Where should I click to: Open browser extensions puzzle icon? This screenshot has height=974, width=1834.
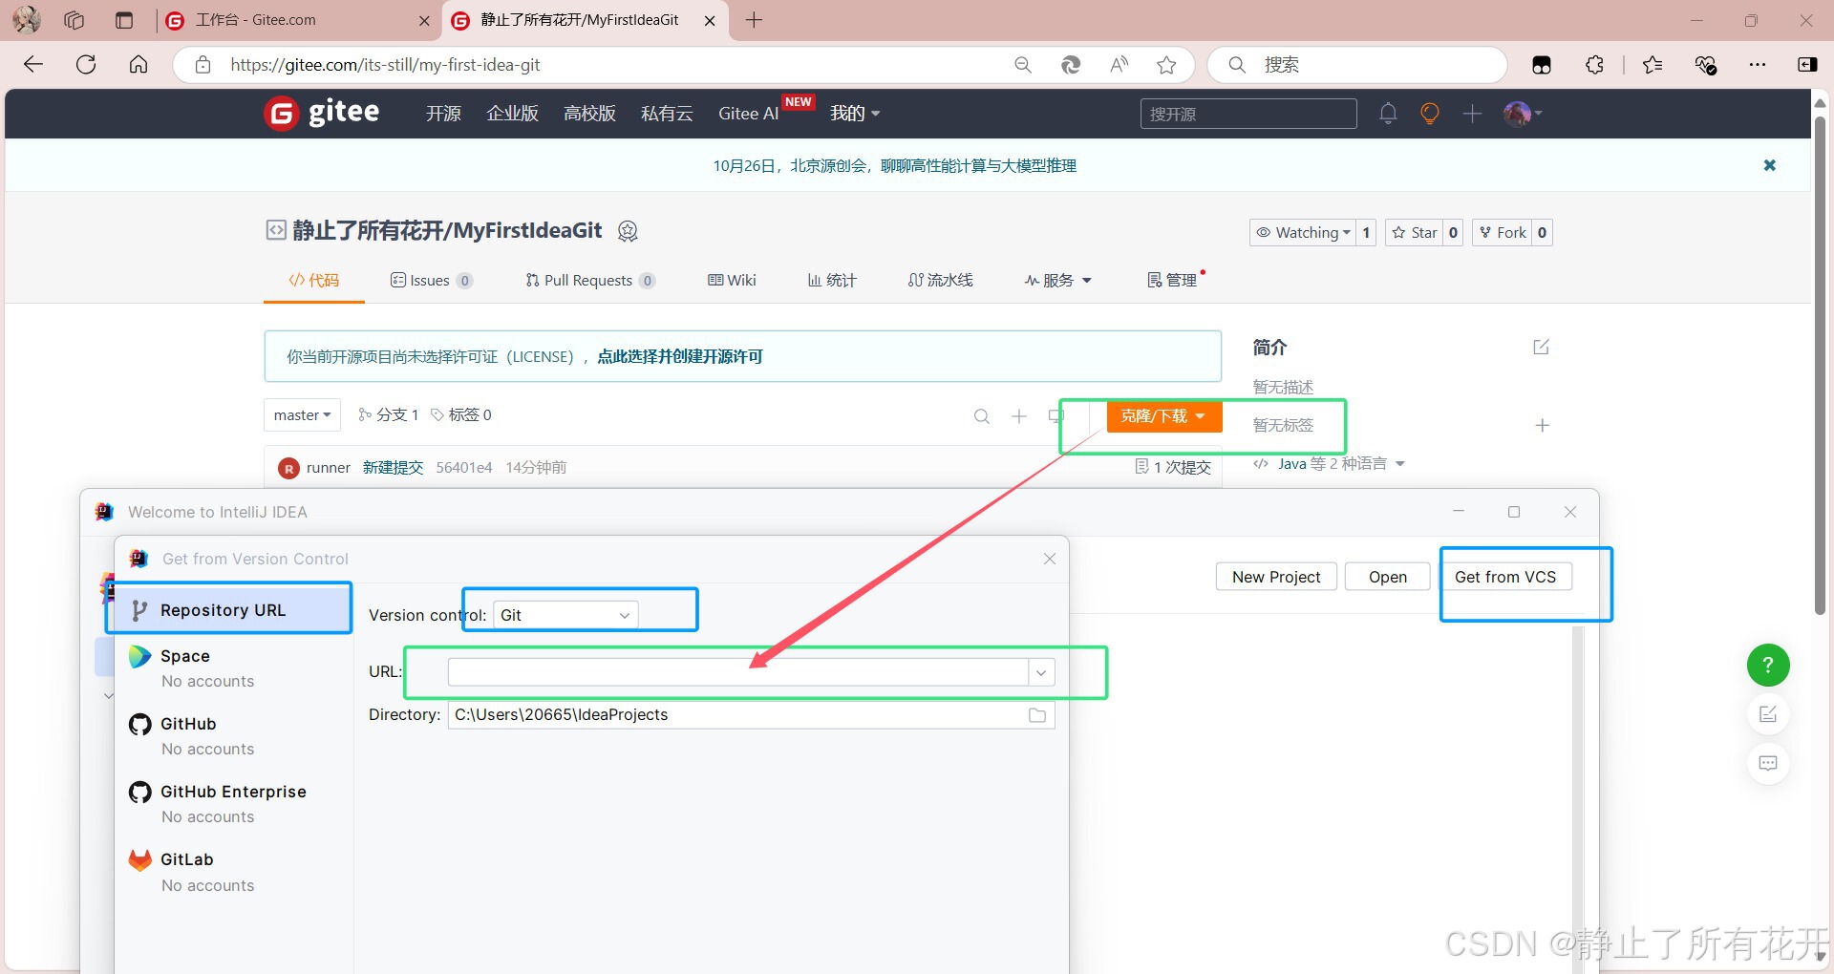[1594, 64]
